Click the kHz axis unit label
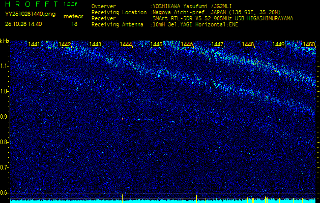320x203 pixels. tap(5, 41)
